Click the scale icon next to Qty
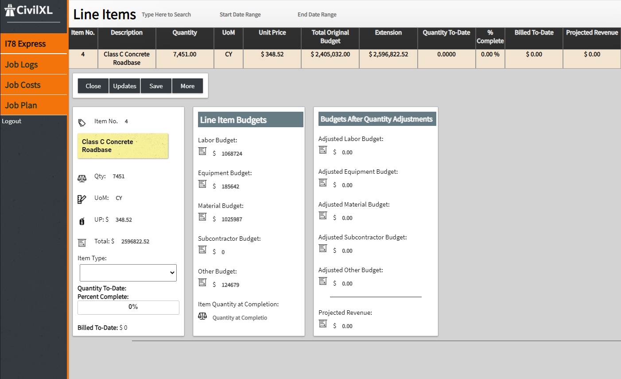 coord(82,178)
